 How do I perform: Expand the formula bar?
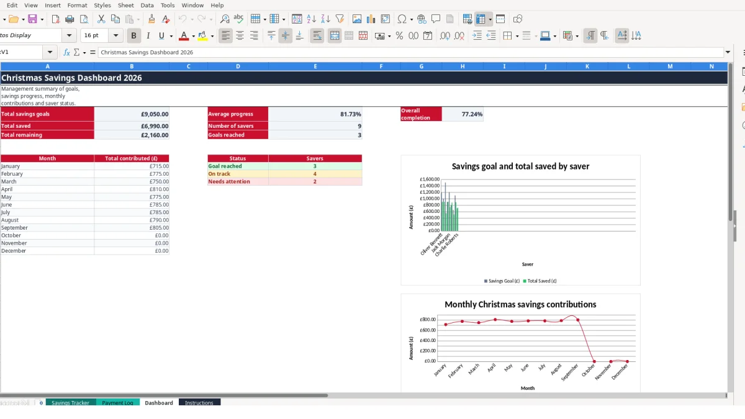728,53
